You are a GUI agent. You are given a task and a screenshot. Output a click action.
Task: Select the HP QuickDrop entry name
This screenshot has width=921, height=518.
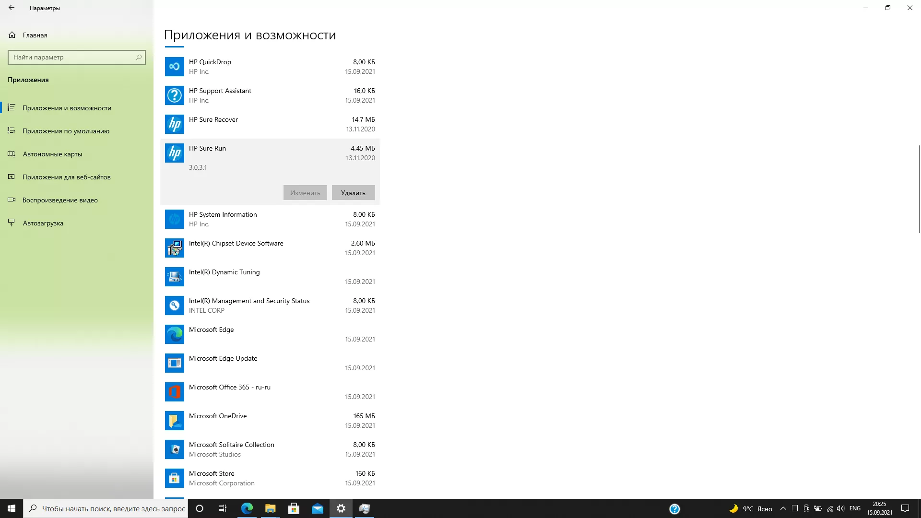[x=210, y=62]
